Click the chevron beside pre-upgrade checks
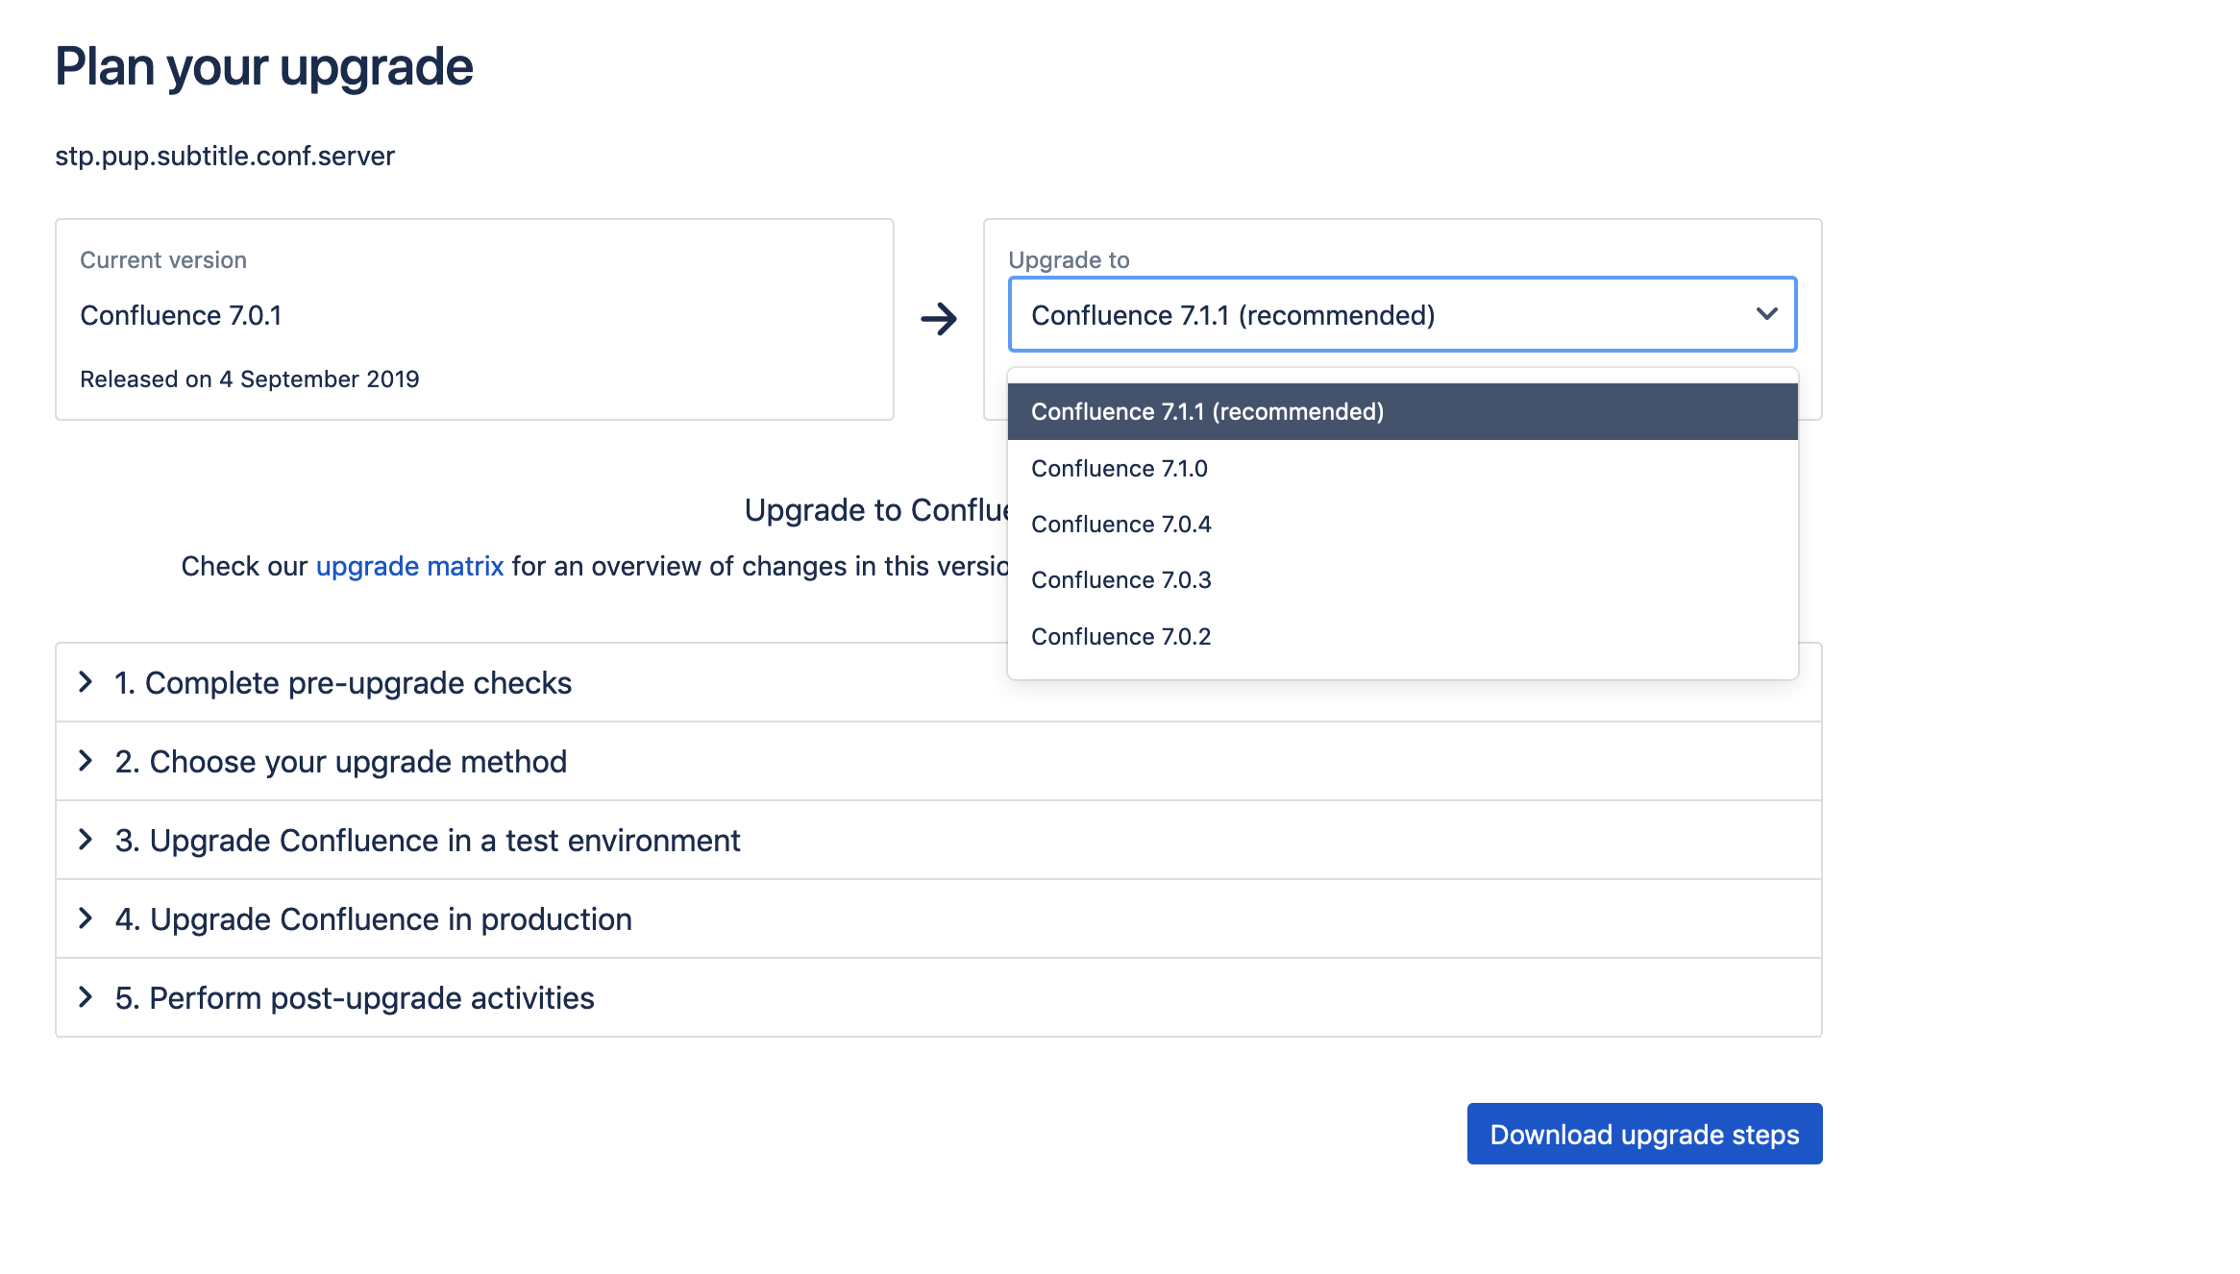Viewport: 2240px width, 1274px height. click(86, 682)
